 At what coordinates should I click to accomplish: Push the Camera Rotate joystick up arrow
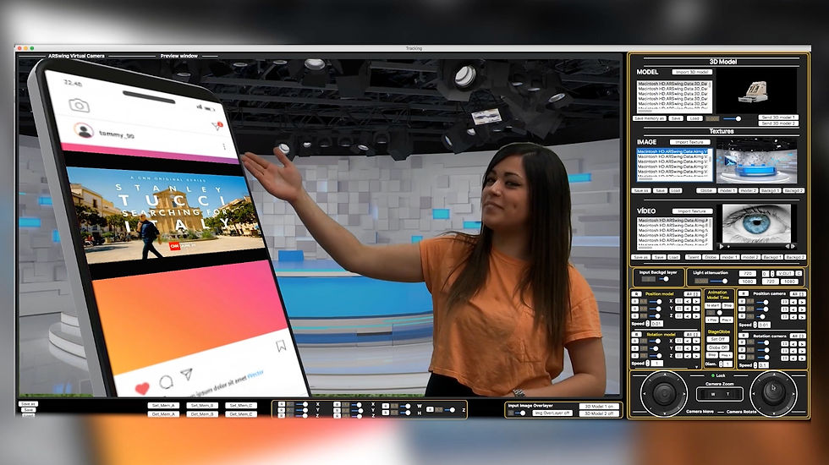coord(775,375)
